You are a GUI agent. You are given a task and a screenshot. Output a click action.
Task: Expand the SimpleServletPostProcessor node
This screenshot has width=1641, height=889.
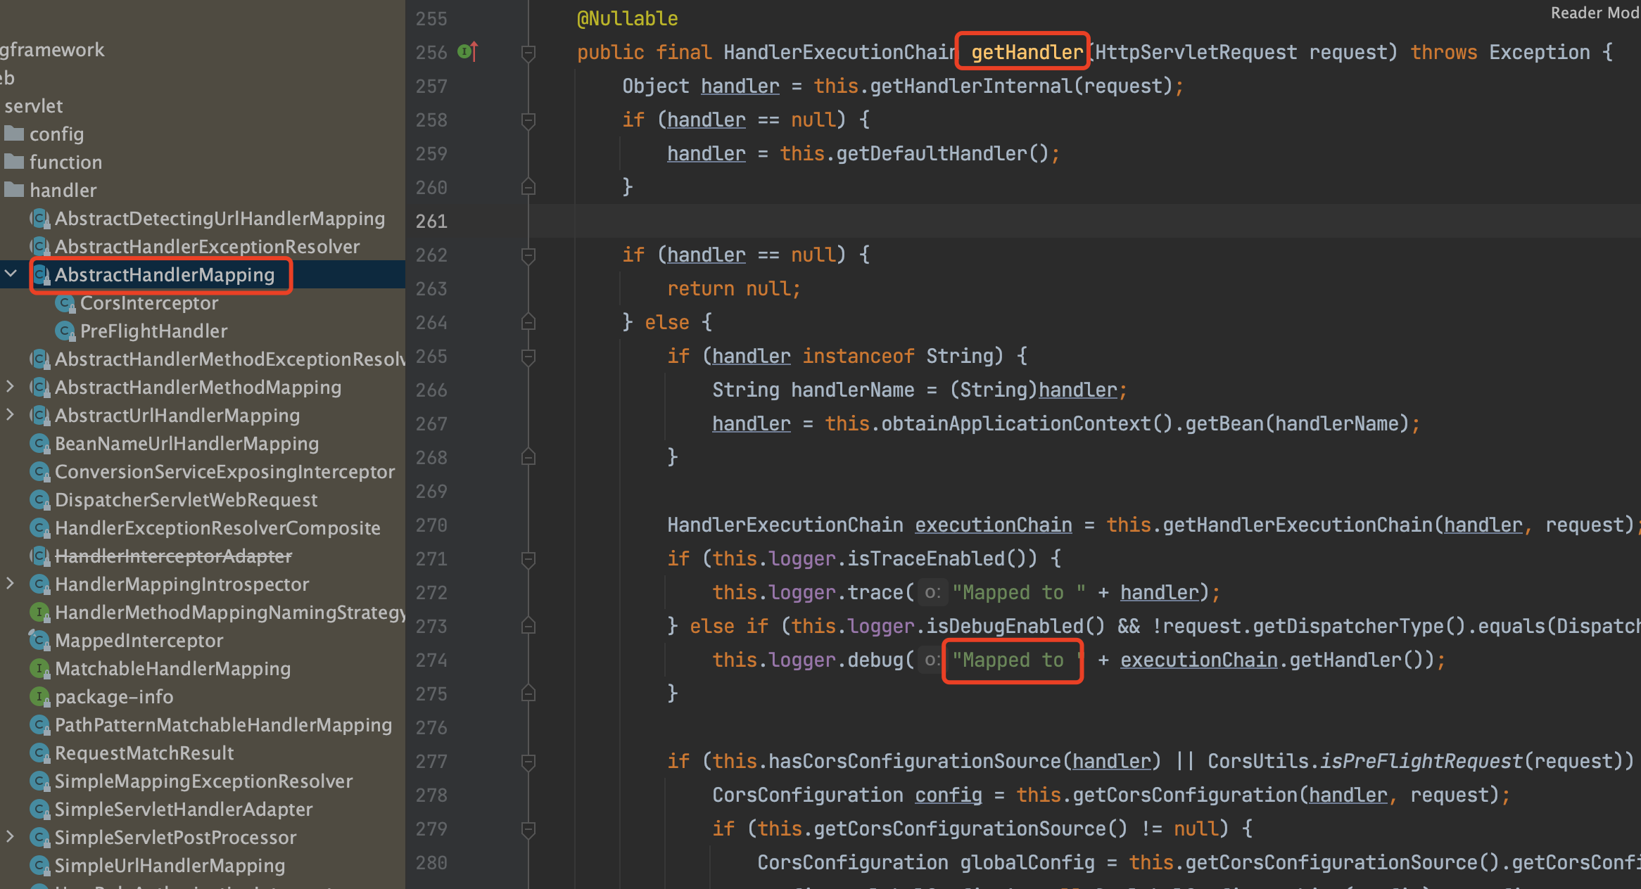pyautogui.click(x=10, y=837)
